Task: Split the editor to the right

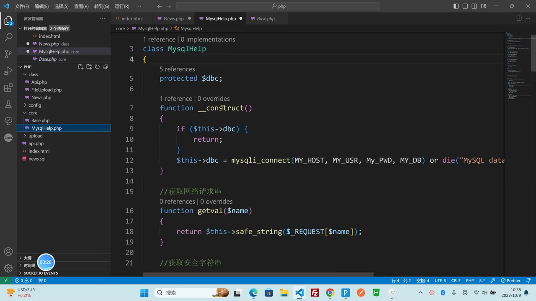Action: [519, 18]
